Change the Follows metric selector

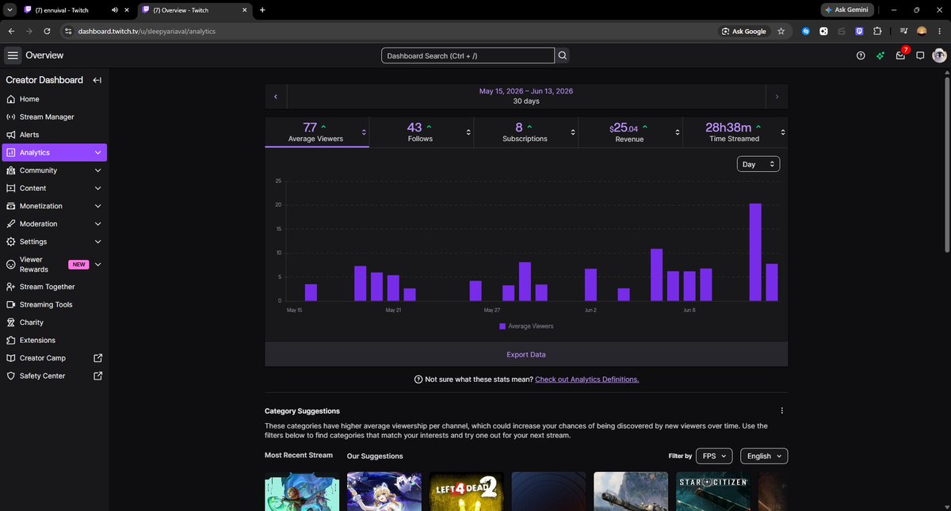468,132
